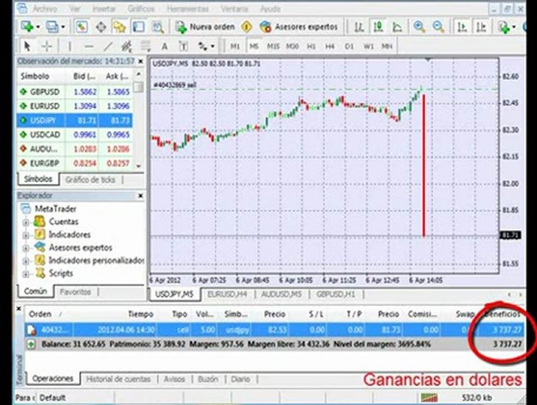Toggle chart shift icon
This screenshot has width=537, height=405.
tap(481, 26)
